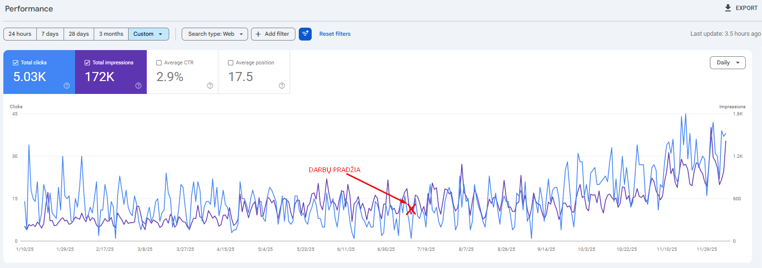Click the 6/30/25 date axis label
This screenshot has width=762, height=268.
[386, 249]
